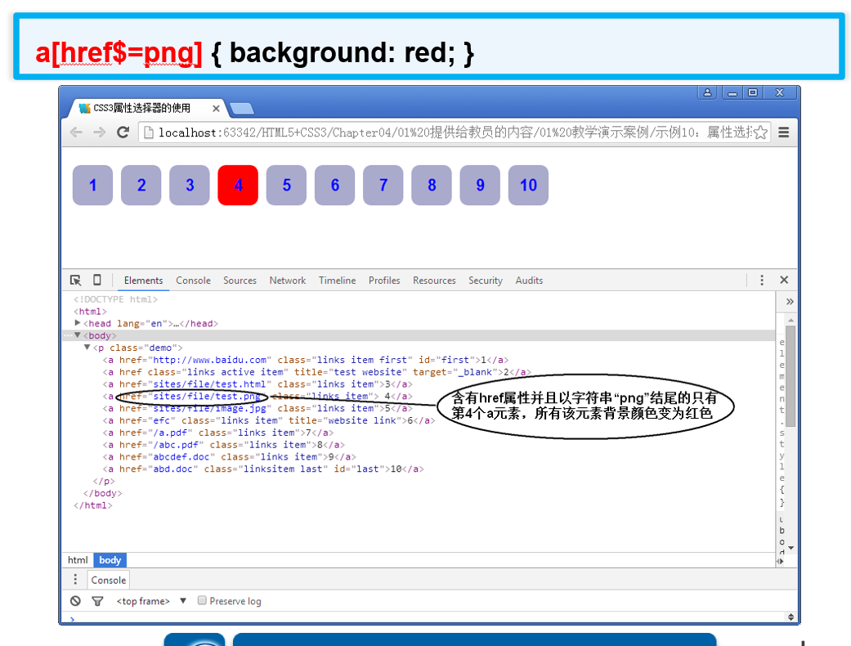Click the html breadcrumb

pos(78,559)
